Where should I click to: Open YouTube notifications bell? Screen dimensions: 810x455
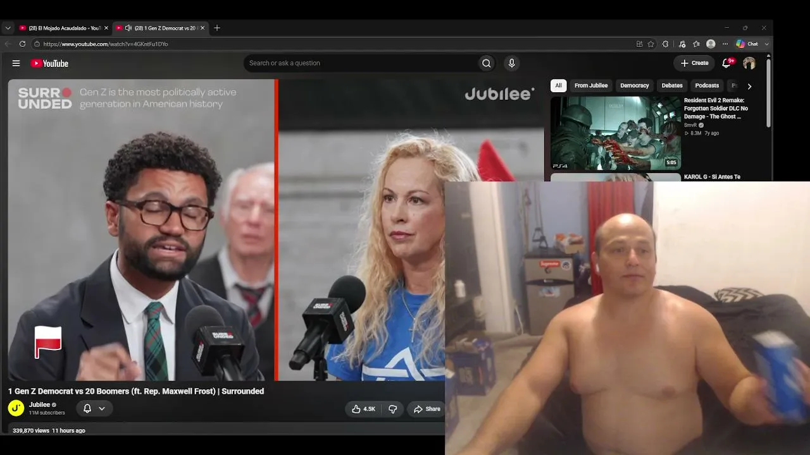(726, 63)
